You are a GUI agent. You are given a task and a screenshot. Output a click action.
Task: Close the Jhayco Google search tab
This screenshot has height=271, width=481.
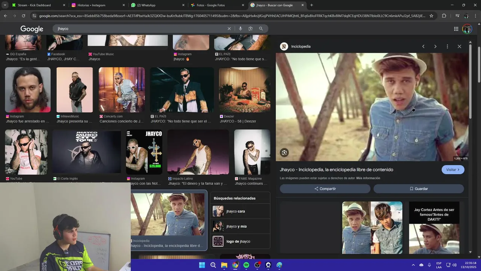(303, 5)
